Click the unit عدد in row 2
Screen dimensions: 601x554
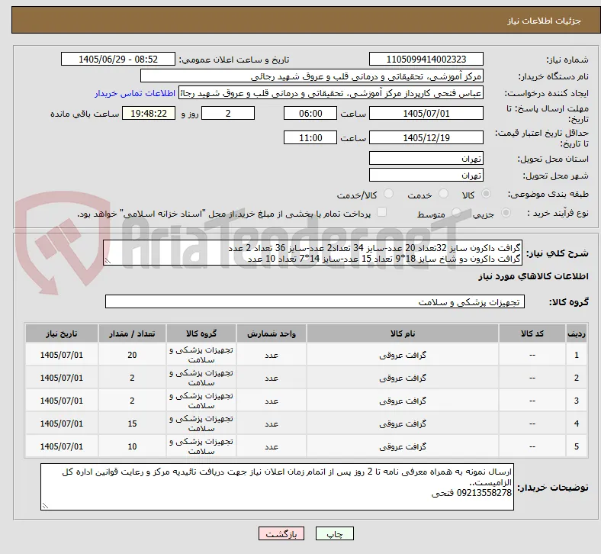pyautogui.click(x=272, y=378)
